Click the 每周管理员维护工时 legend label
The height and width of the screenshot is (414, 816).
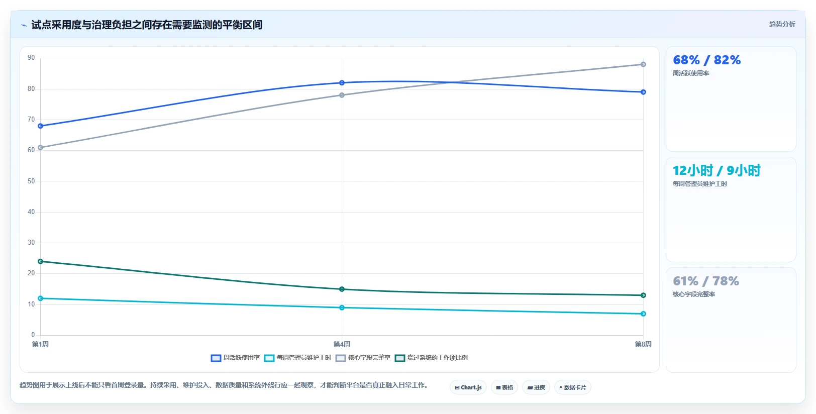[x=304, y=358]
